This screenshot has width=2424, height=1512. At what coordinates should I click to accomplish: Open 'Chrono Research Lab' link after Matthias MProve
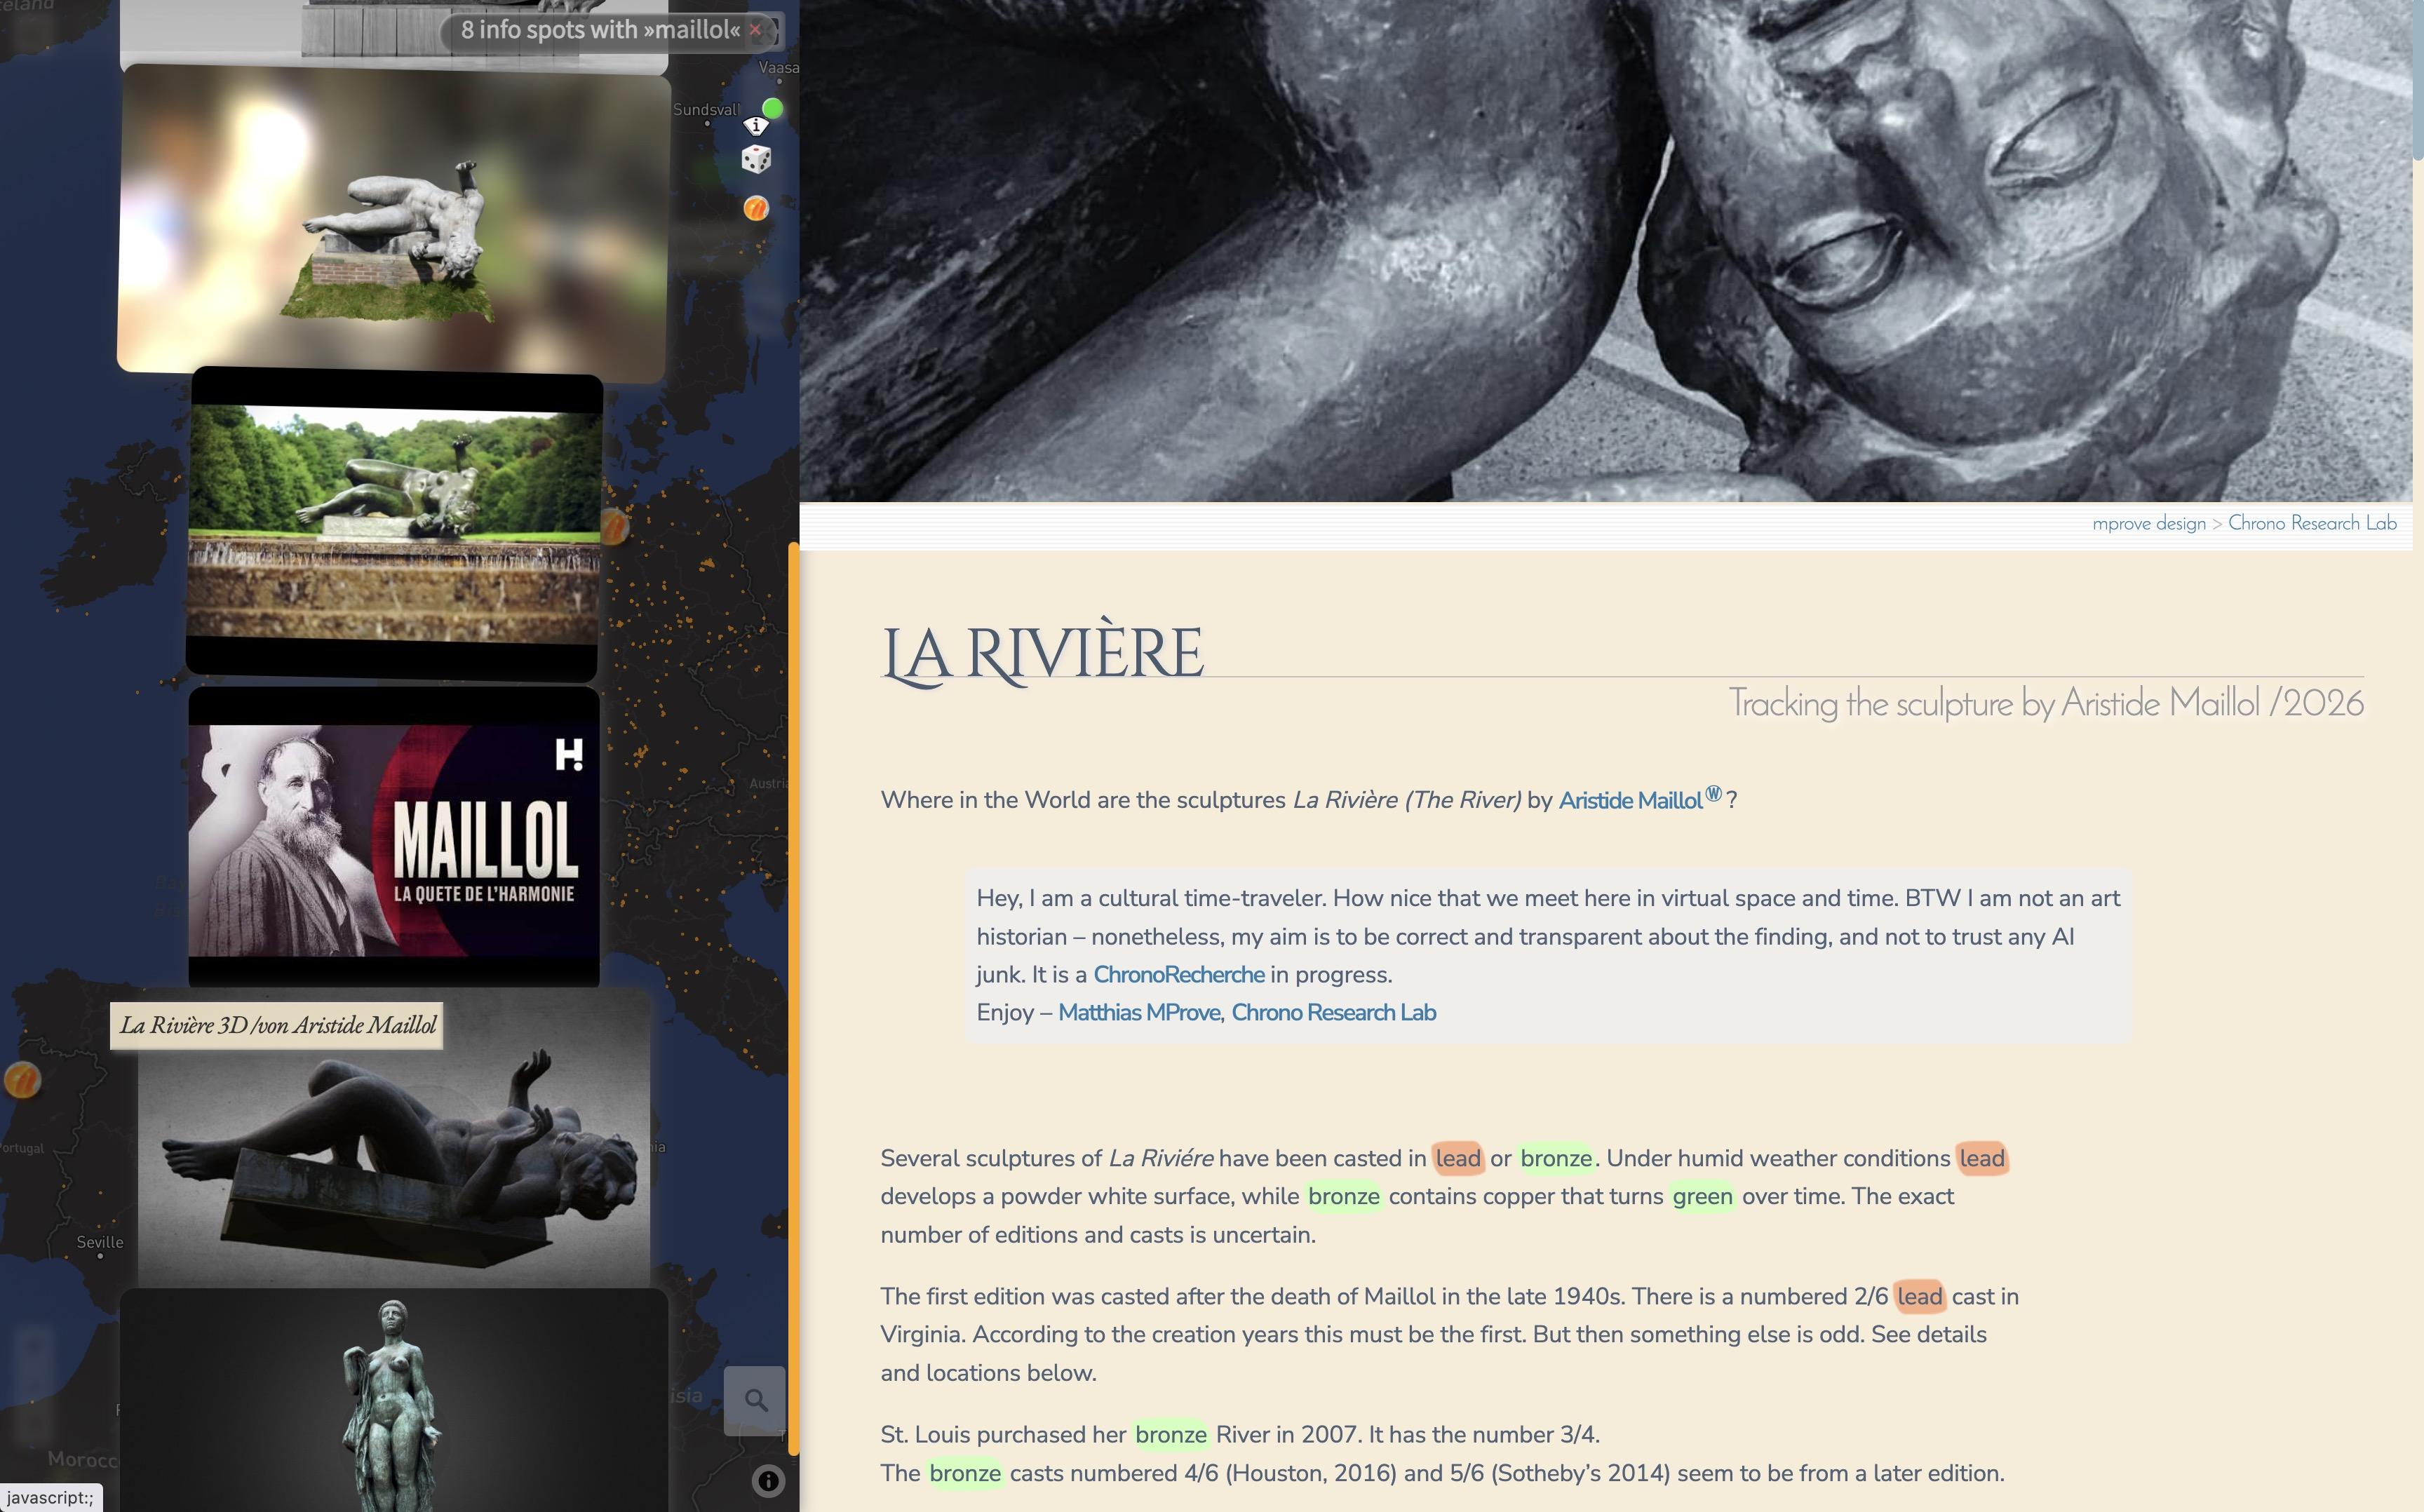tap(1333, 1013)
